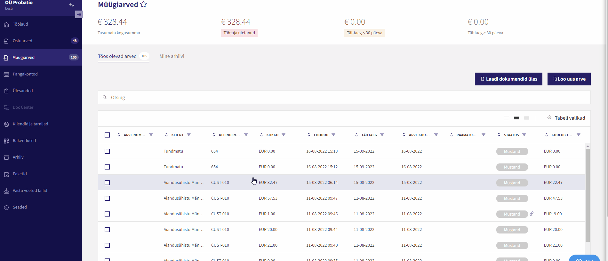Sort by STAATUS column arrows
Image resolution: width=608 pixels, height=261 pixels.
tap(499, 135)
